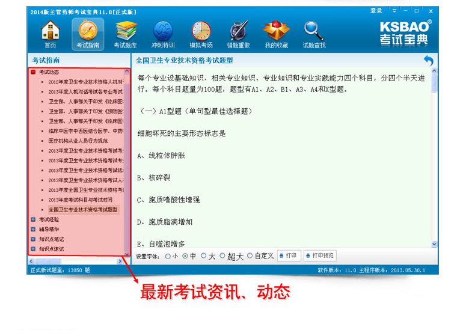Open 我的收藏 favorites
This screenshot has width=469, height=330.
[276, 34]
